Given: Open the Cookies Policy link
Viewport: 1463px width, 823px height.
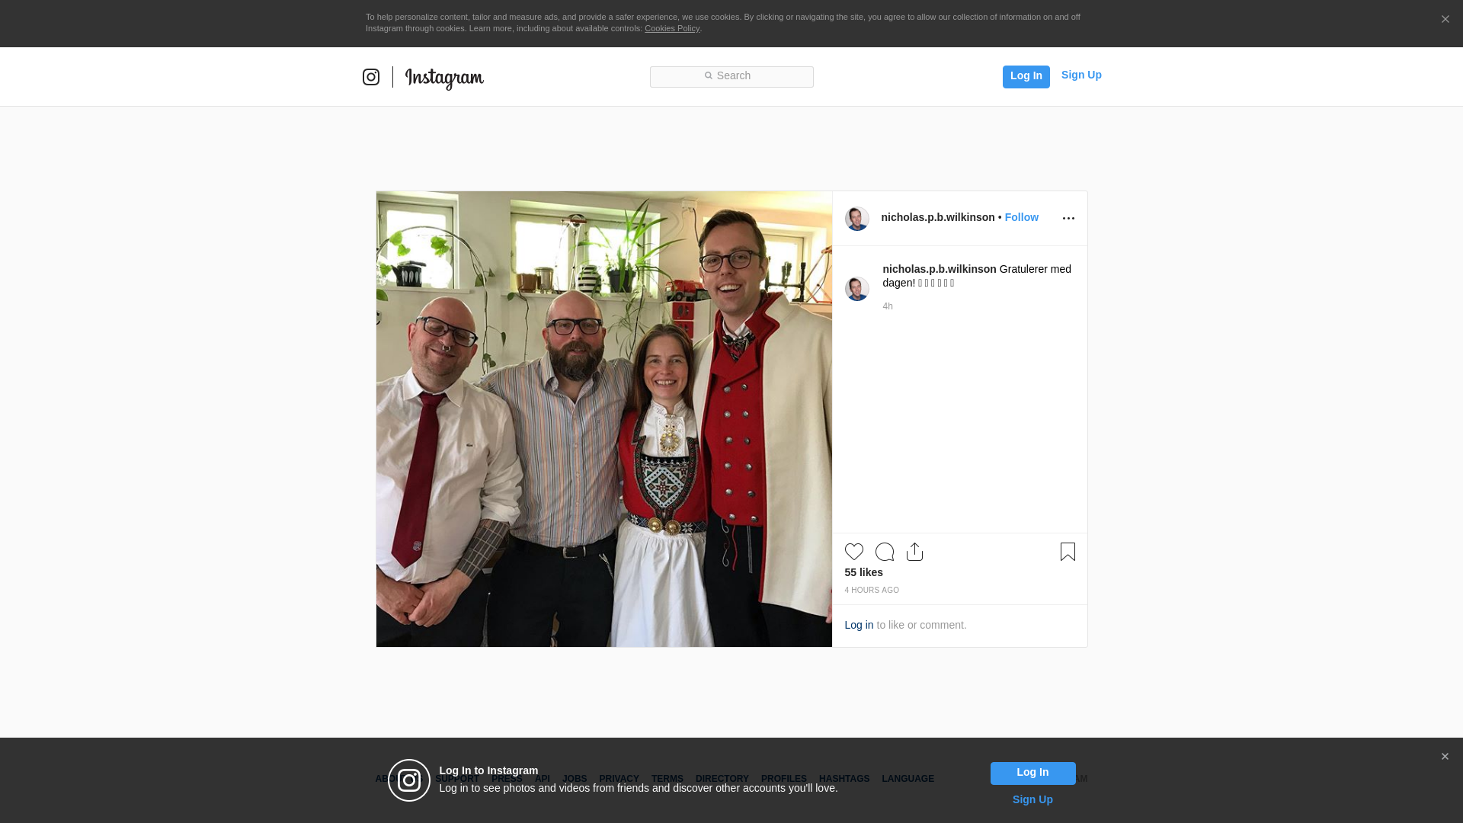Looking at the screenshot, I should tap(672, 28).
